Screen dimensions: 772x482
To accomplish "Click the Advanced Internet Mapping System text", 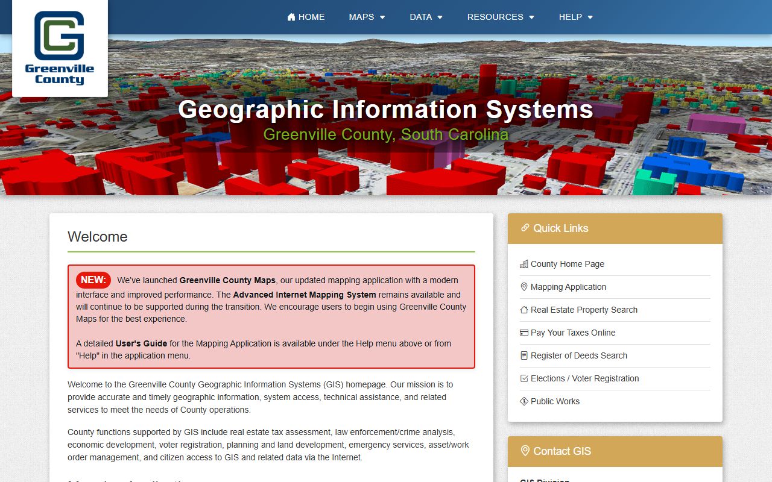I will 305,295.
